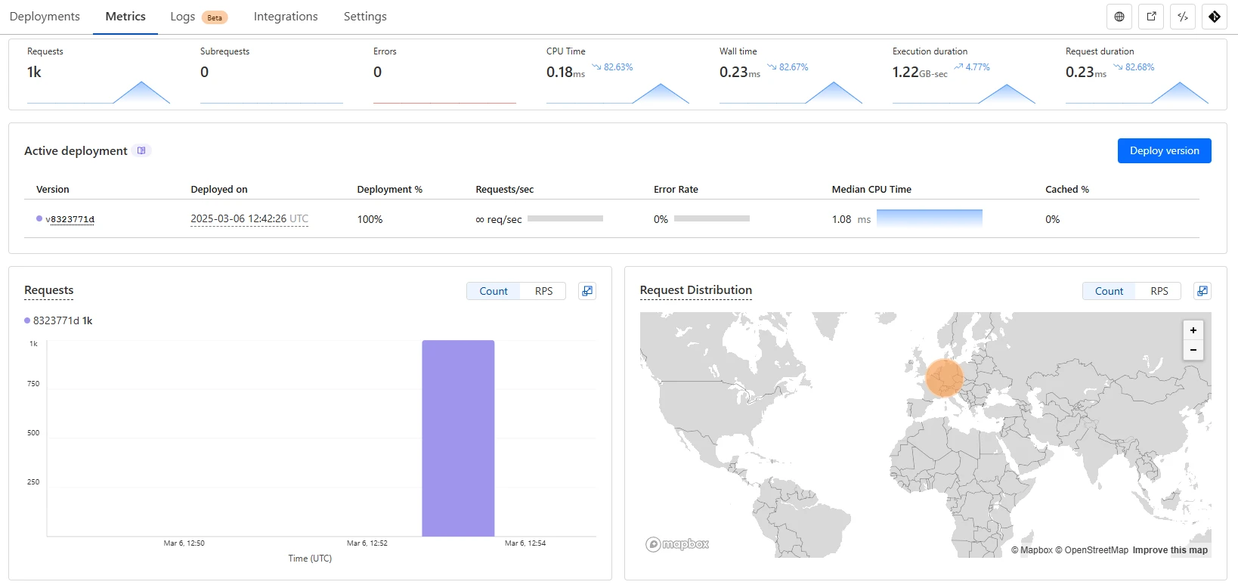Select the Metrics tab
Viewport: 1238px width, 588px height.
(x=125, y=17)
